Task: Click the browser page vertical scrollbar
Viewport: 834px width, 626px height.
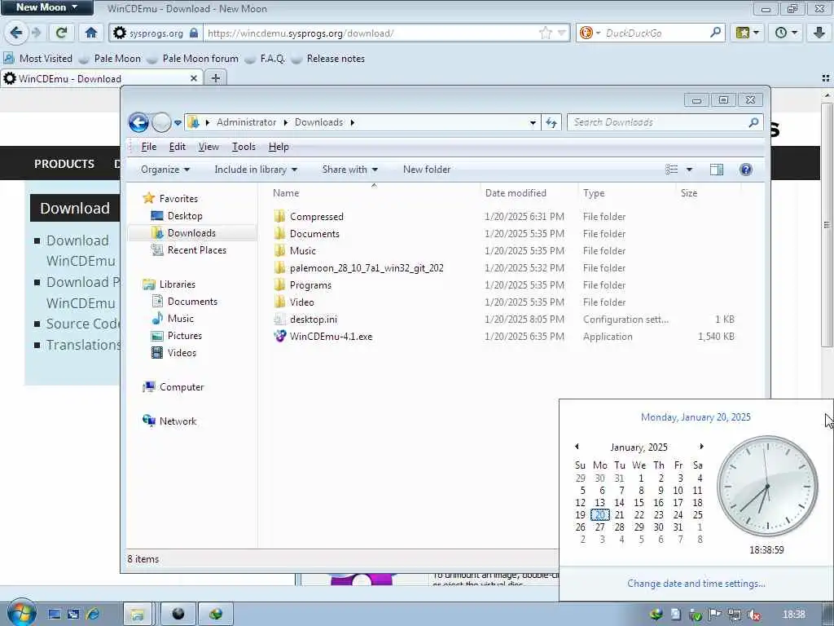Action: pos(827,223)
